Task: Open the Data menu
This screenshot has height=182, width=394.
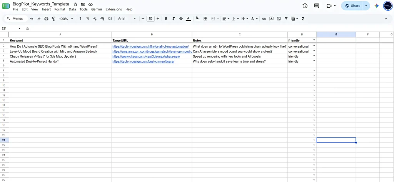Action: [72, 9]
